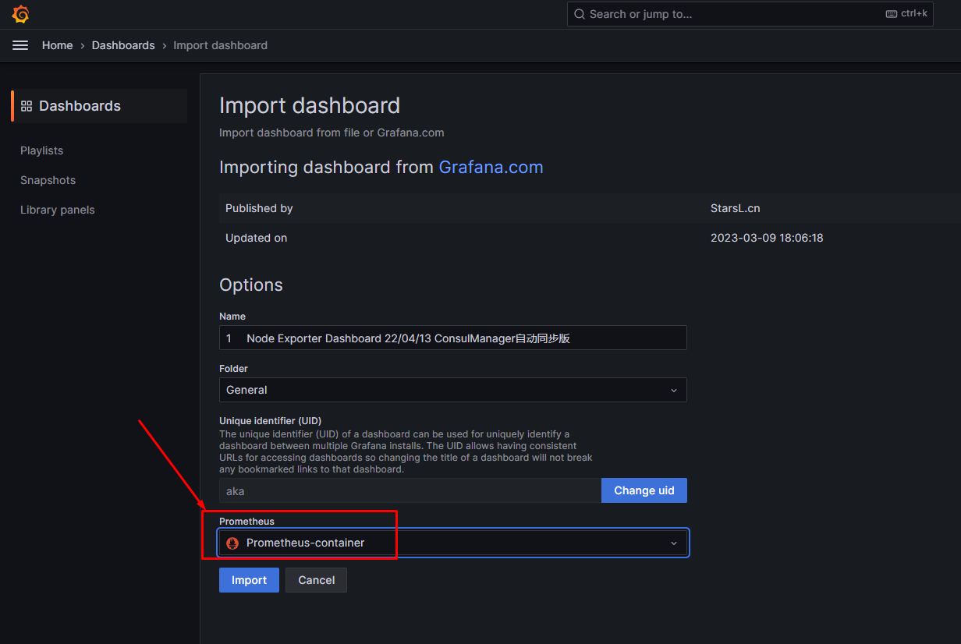This screenshot has width=961, height=644.
Task: Click the dashboard Name input field
Action: coord(453,338)
